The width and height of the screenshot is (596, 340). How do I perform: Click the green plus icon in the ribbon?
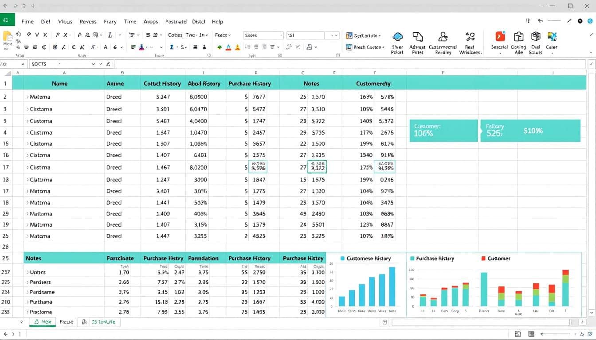[220, 47]
